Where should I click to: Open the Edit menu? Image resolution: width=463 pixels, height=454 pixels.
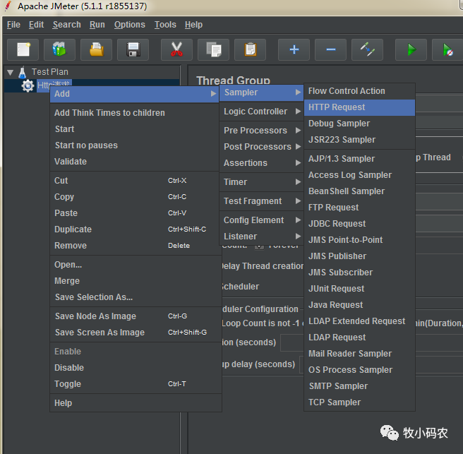[36, 25]
